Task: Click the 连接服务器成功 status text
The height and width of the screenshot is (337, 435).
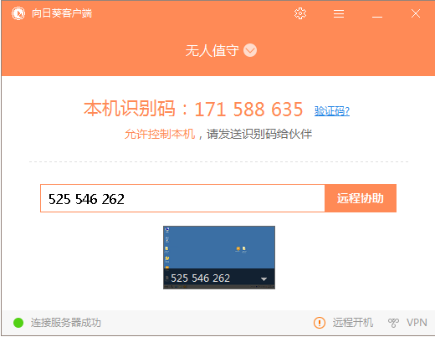Action: [66, 323]
